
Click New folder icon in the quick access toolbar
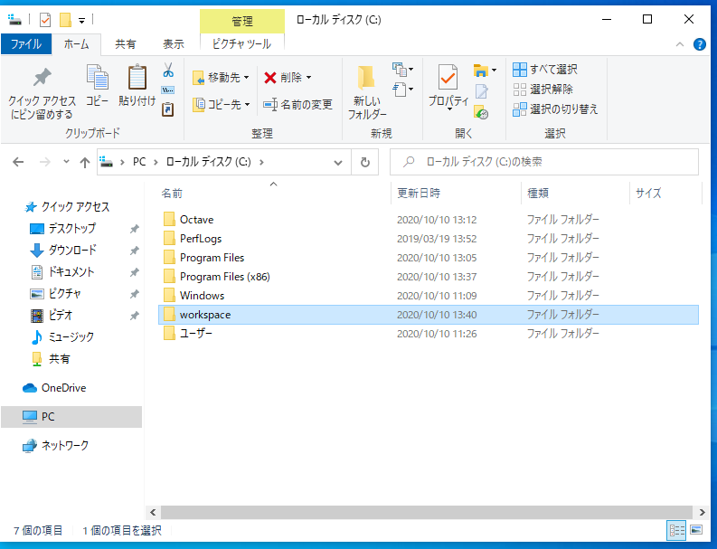(x=65, y=20)
